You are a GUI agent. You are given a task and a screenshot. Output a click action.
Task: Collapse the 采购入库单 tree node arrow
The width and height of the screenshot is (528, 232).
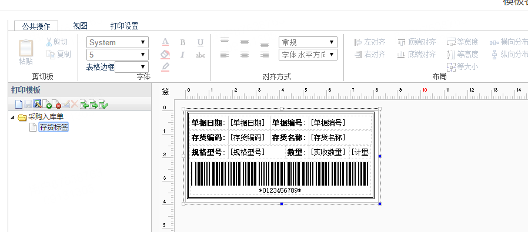pyautogui.click(x=12, y=117)
